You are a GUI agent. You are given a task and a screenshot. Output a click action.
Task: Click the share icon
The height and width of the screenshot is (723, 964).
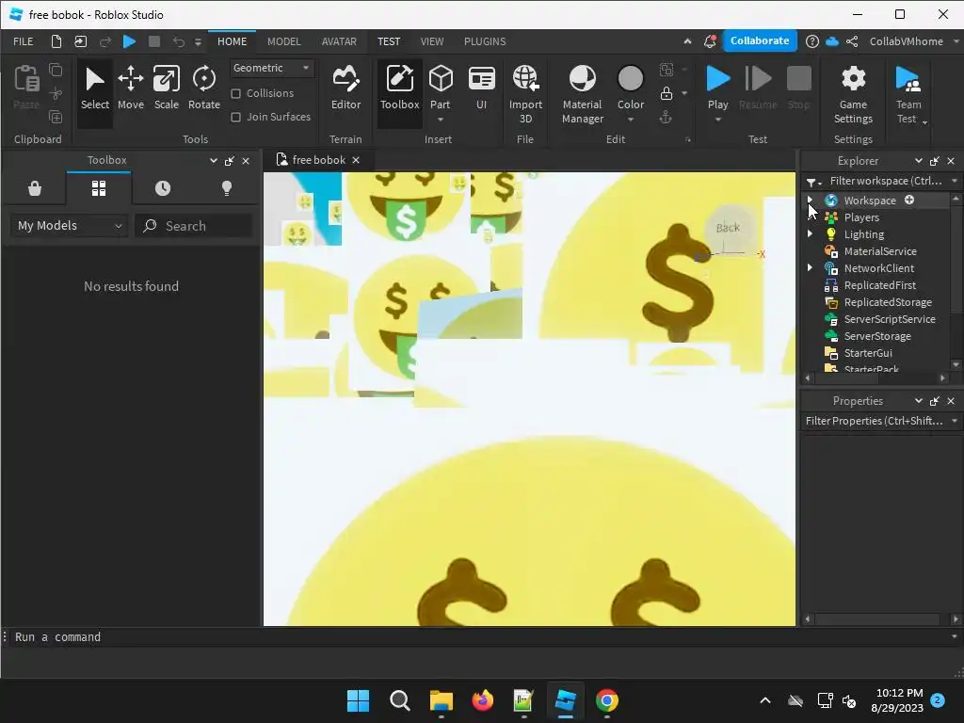point(852,41)
